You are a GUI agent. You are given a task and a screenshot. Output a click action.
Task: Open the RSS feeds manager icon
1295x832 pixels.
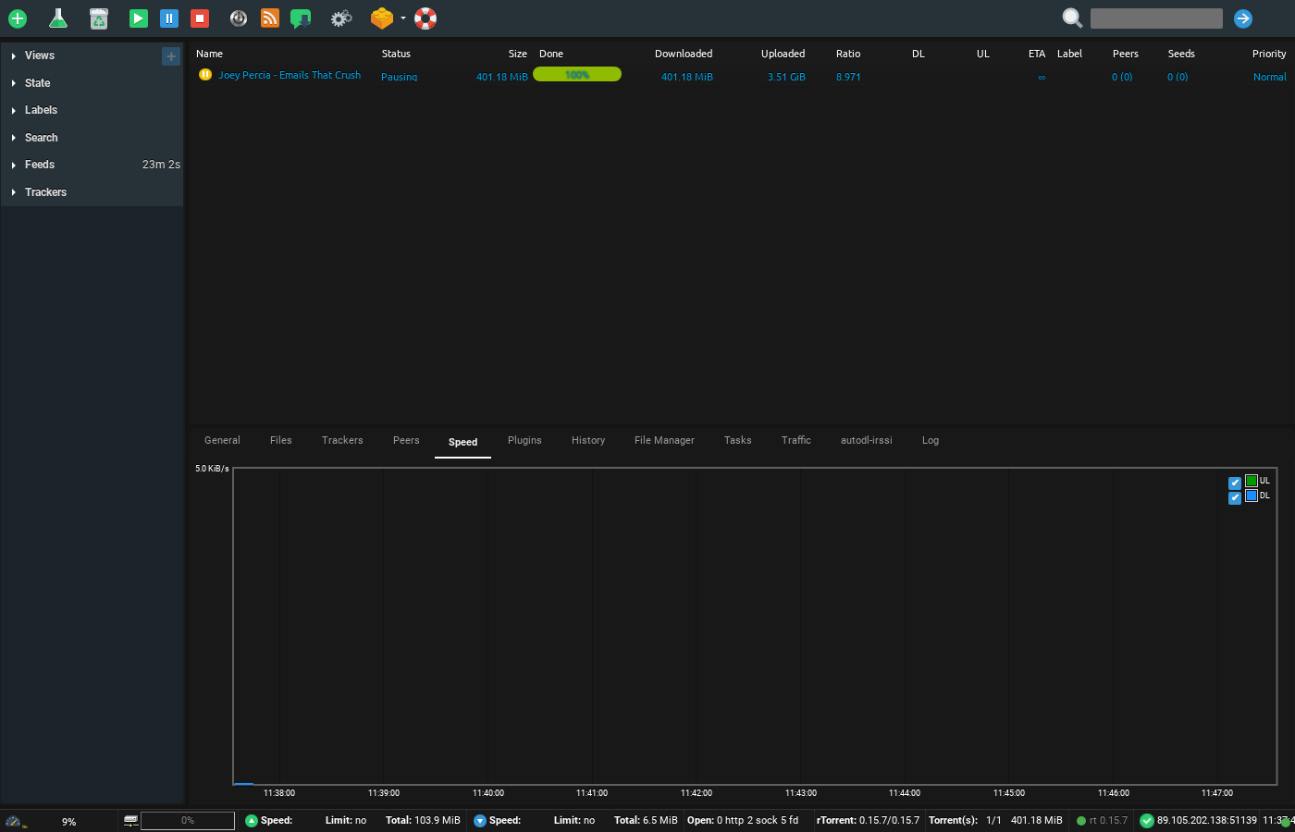click(269, 18)
